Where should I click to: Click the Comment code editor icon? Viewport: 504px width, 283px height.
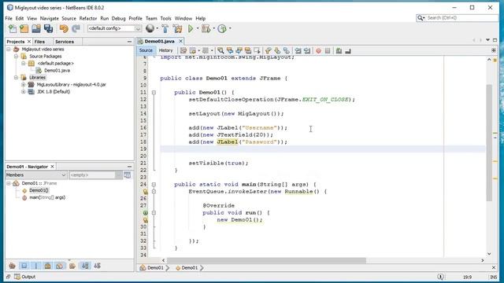339,50
